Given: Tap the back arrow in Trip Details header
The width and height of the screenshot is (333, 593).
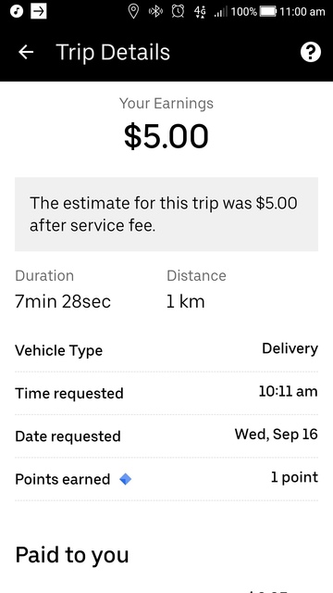Looking at the screenshot, I should tap(26, 52).
